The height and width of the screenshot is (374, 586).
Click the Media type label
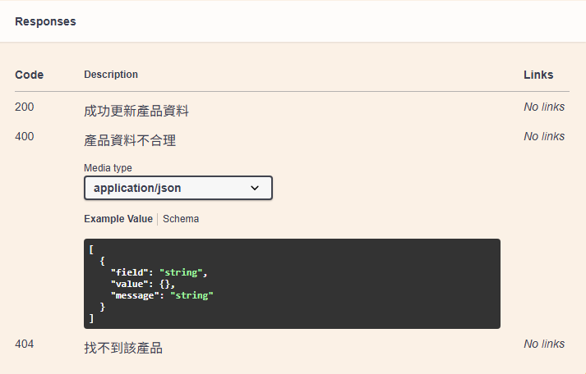pos(108,168)
